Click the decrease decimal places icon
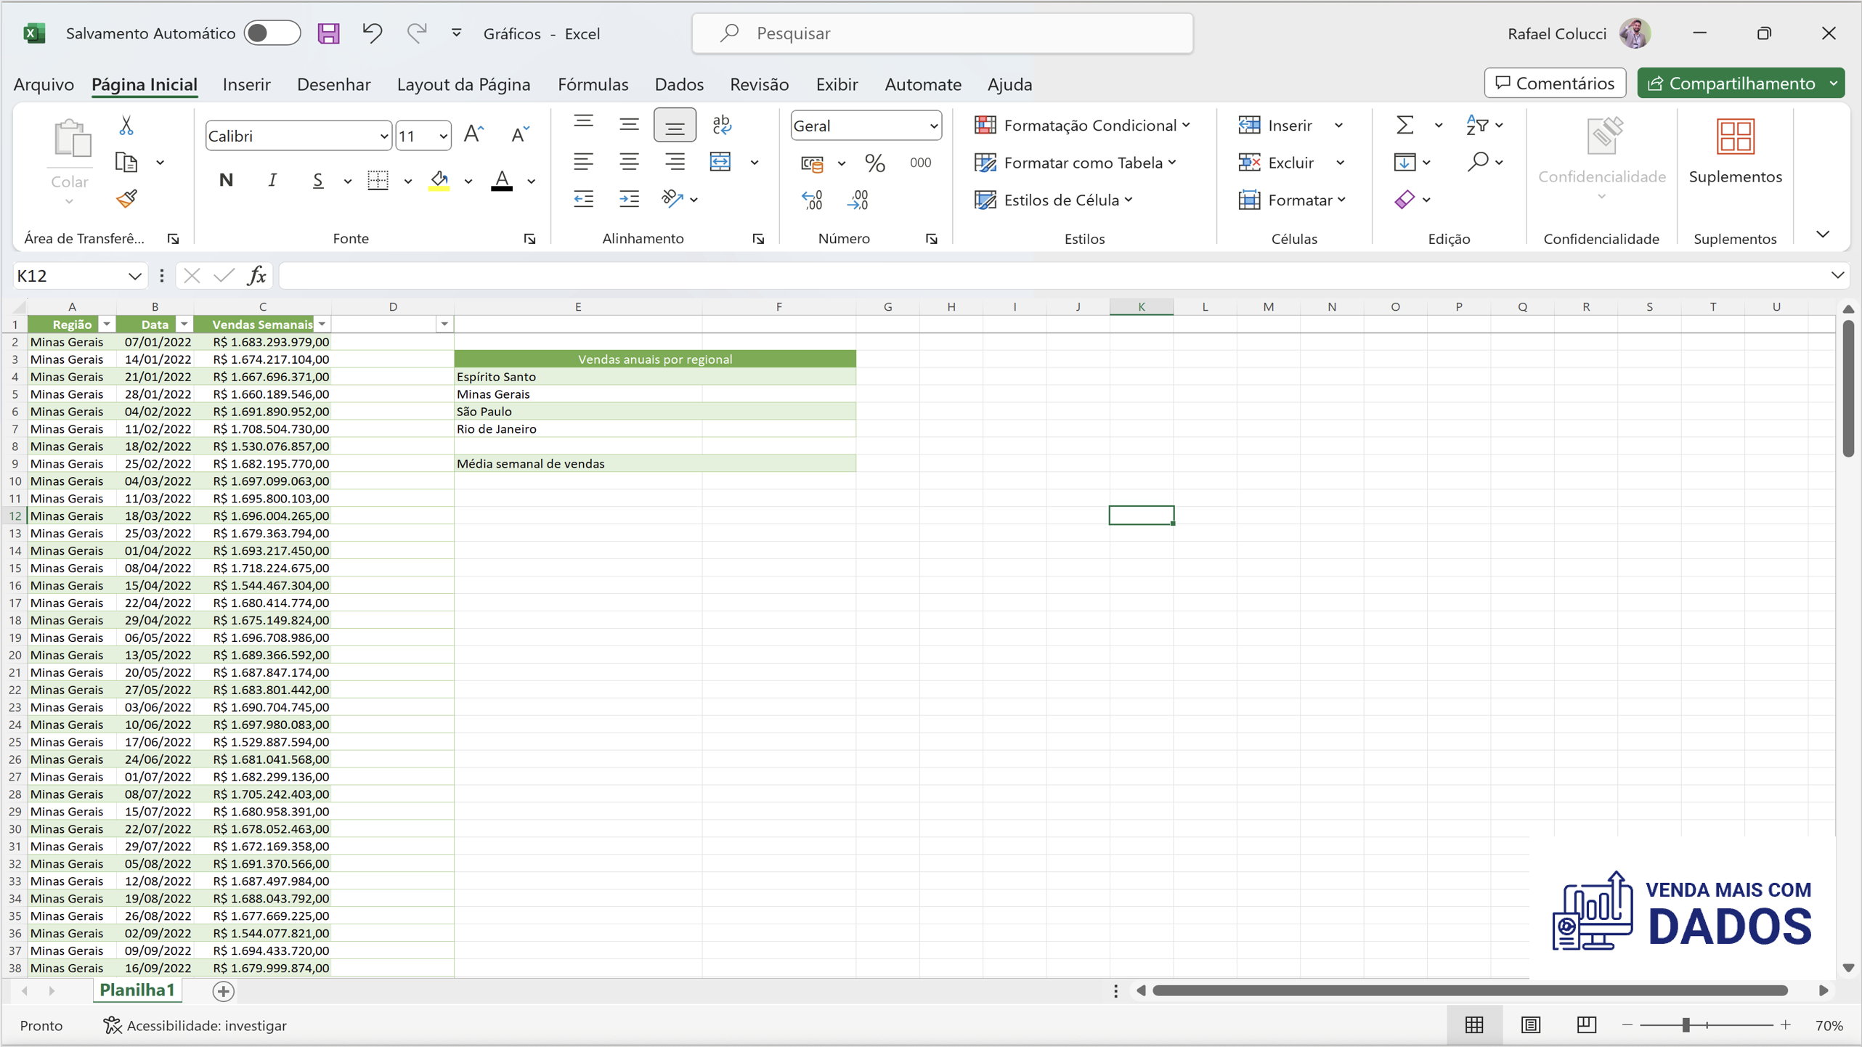Screen dimensions: 1862x1047 [860, 200]
